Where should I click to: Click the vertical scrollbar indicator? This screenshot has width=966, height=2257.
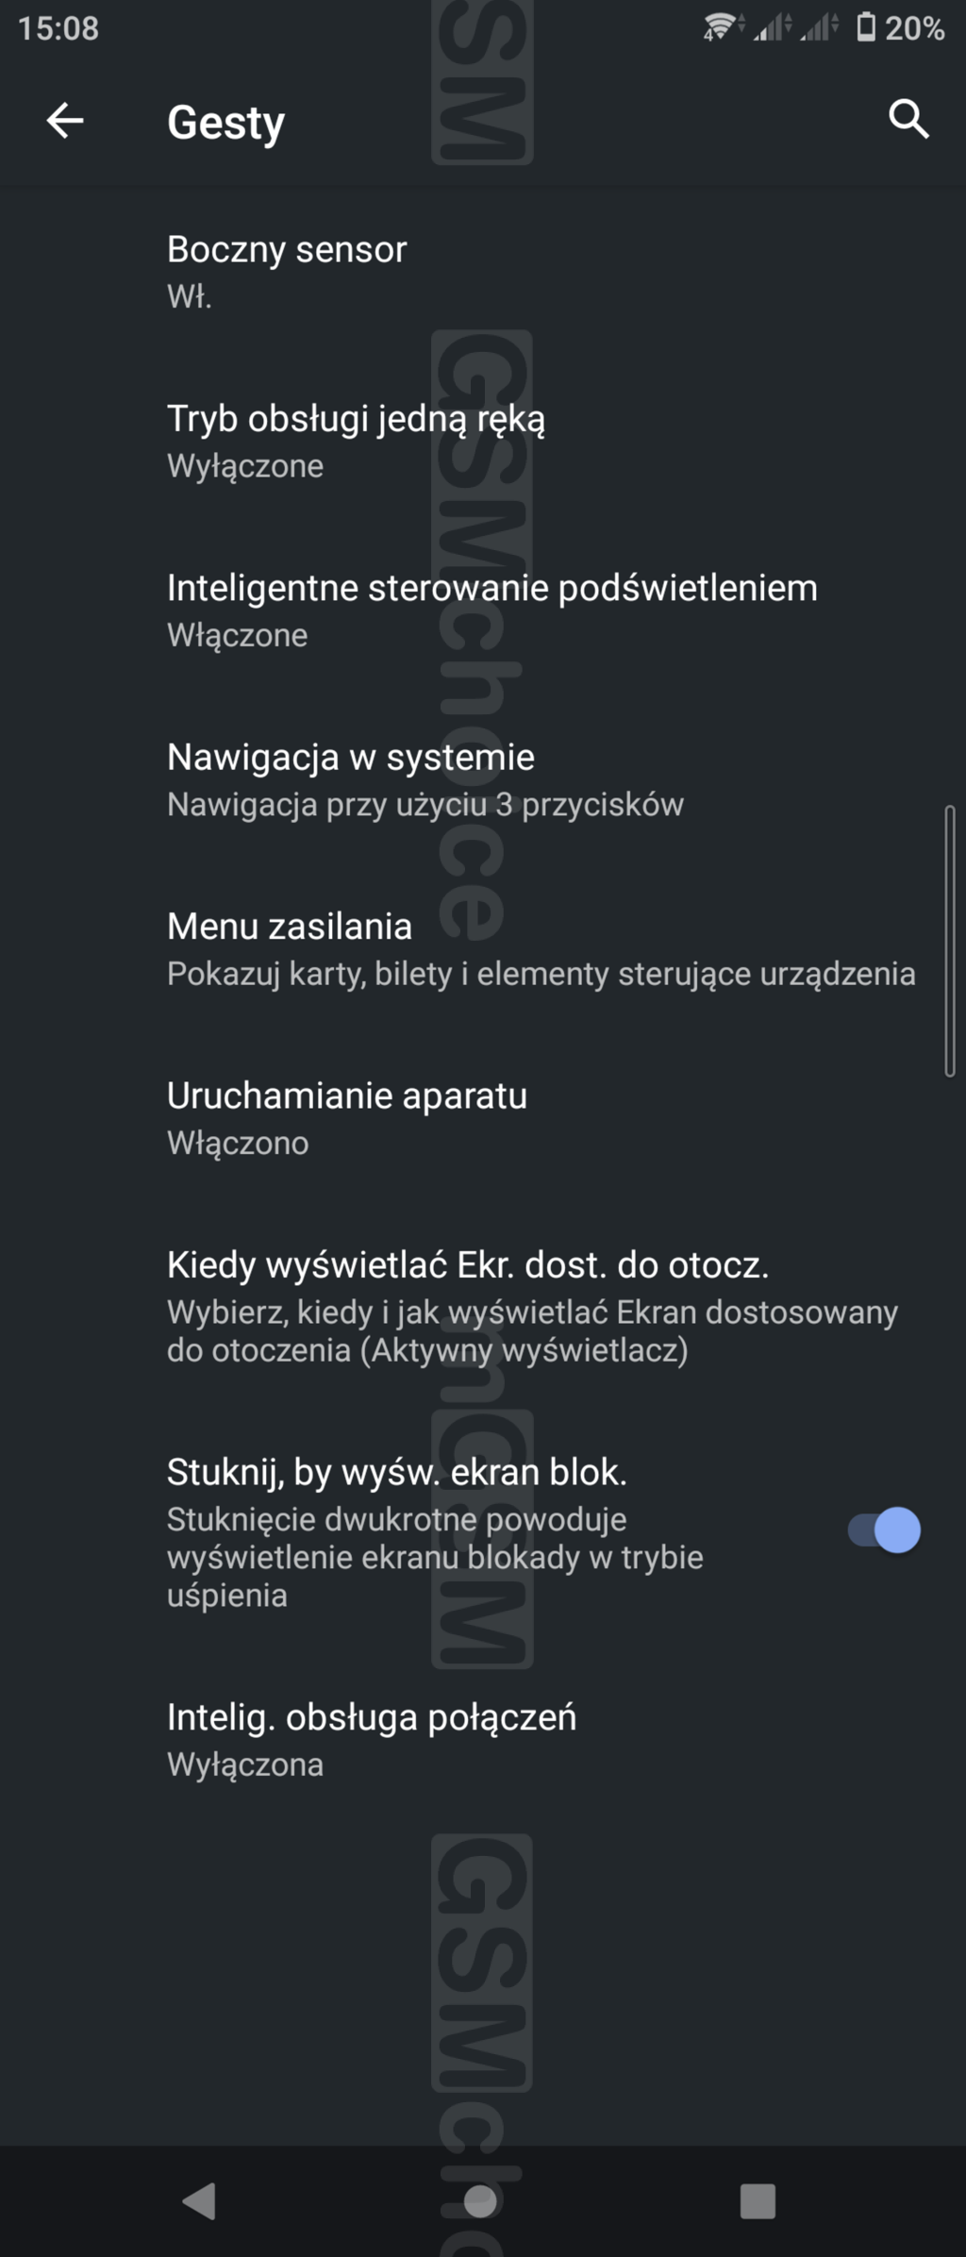(x=949, y=941)
